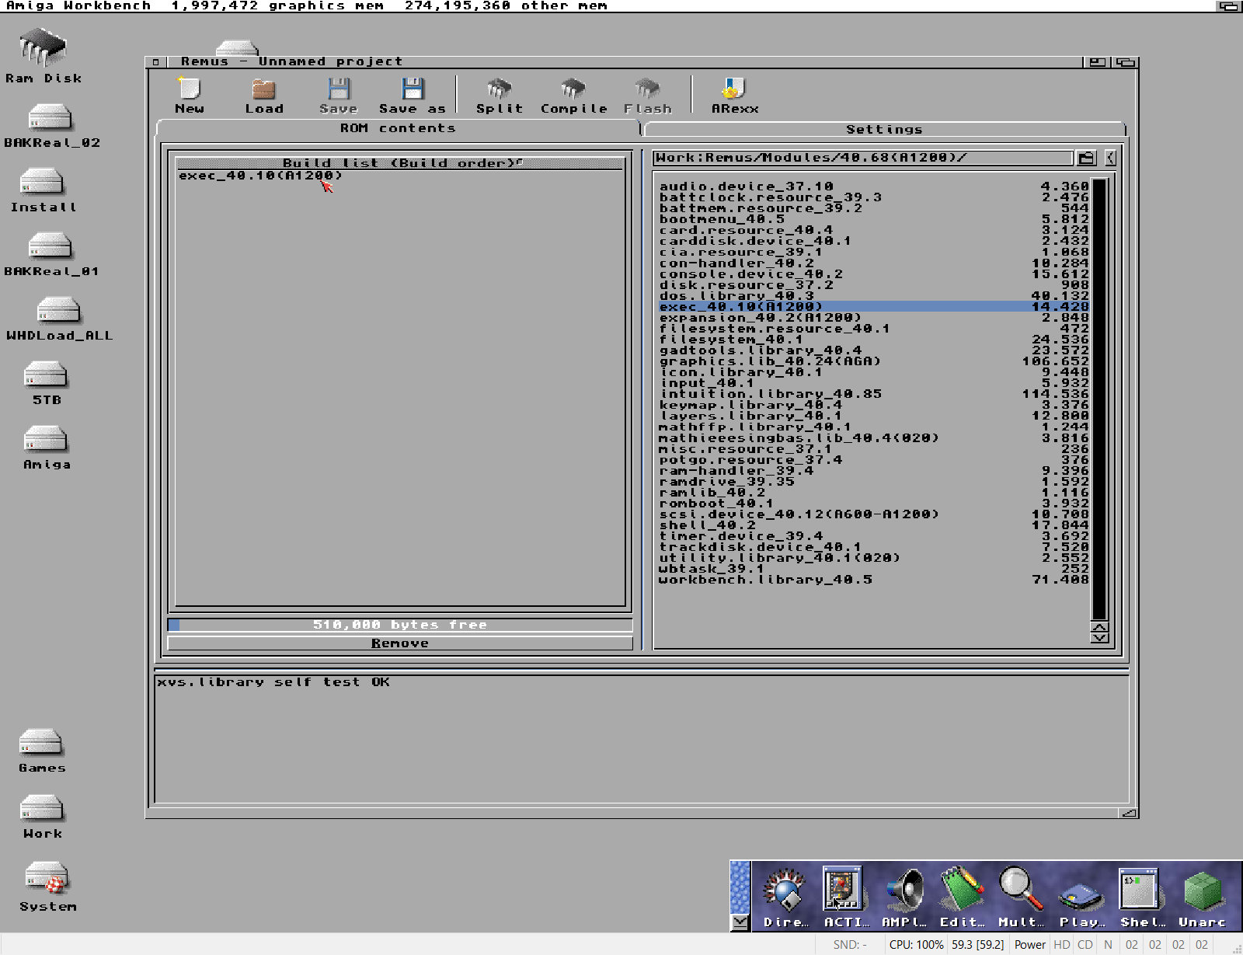Click the Compile toolbar icon
The width and height of the screenshot is (1243, 955).
573,96
